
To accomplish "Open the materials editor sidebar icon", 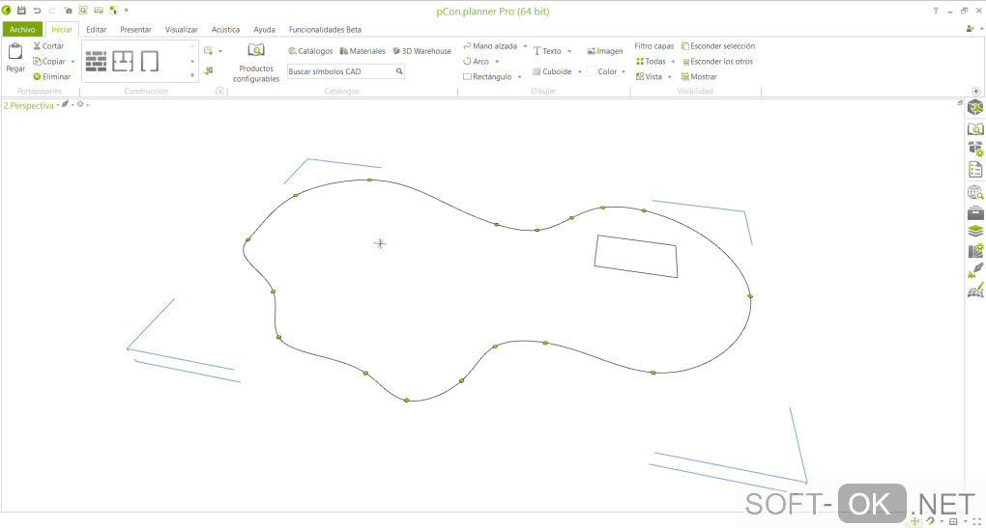I will coord(975,251).
